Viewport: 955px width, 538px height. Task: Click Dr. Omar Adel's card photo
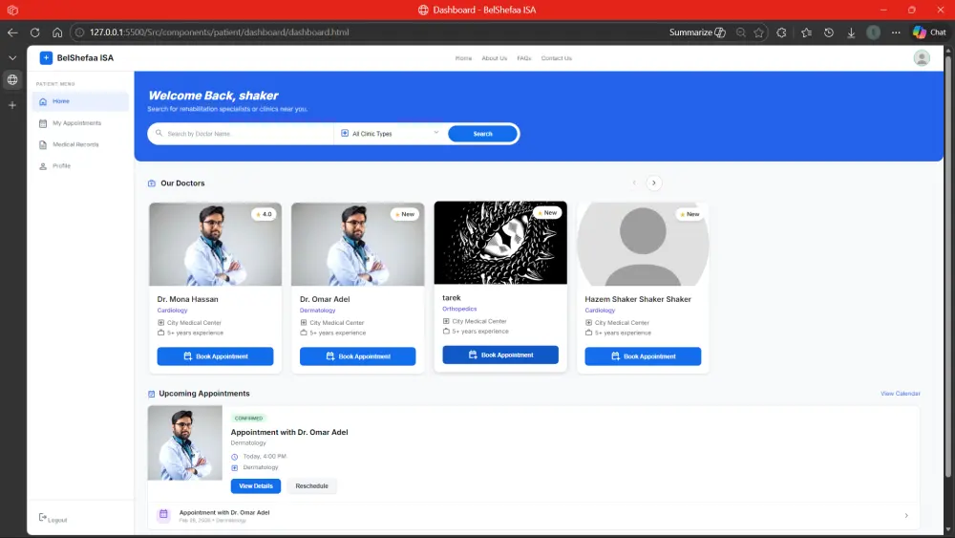coord(357,245)
